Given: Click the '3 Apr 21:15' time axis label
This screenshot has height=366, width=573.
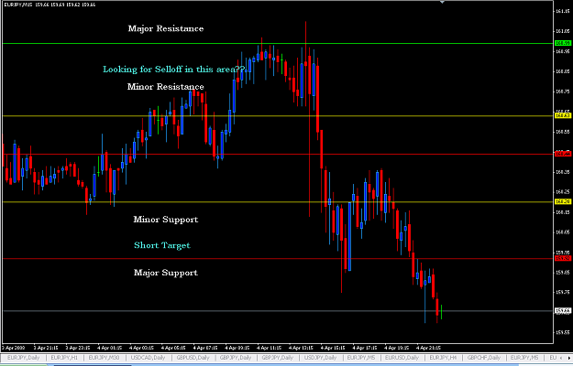Looking at the screenshot, I should [45, 348].
